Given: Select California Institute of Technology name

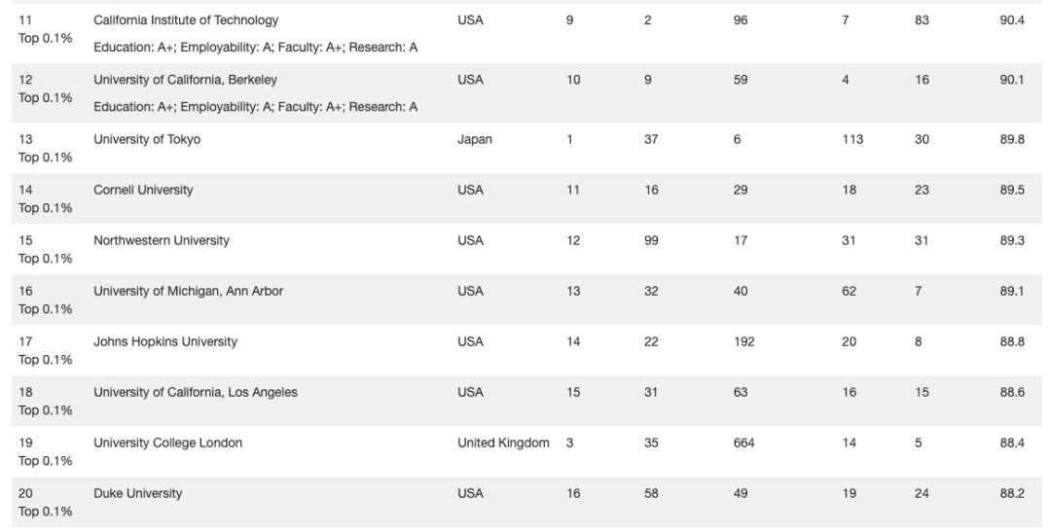Looking at the screenshot, I should pyautogui.click(x=186, y=20).
